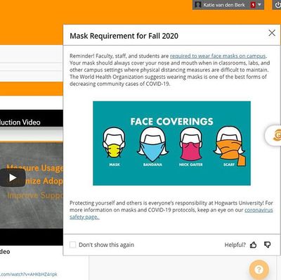The image size is (281, 280).
Task: Close the Mask Requirement popup
Action: point(272,33)
